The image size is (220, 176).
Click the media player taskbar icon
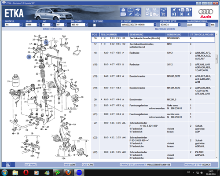point(36,172)
